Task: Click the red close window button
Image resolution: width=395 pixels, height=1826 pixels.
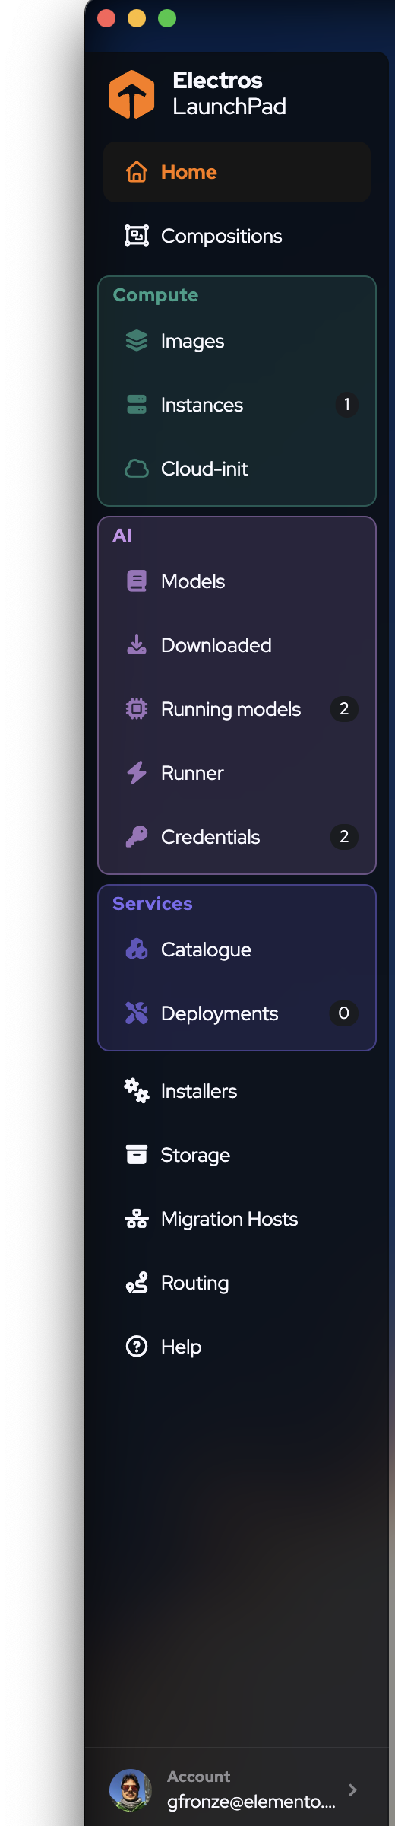Action: click(x=106, y=18)
